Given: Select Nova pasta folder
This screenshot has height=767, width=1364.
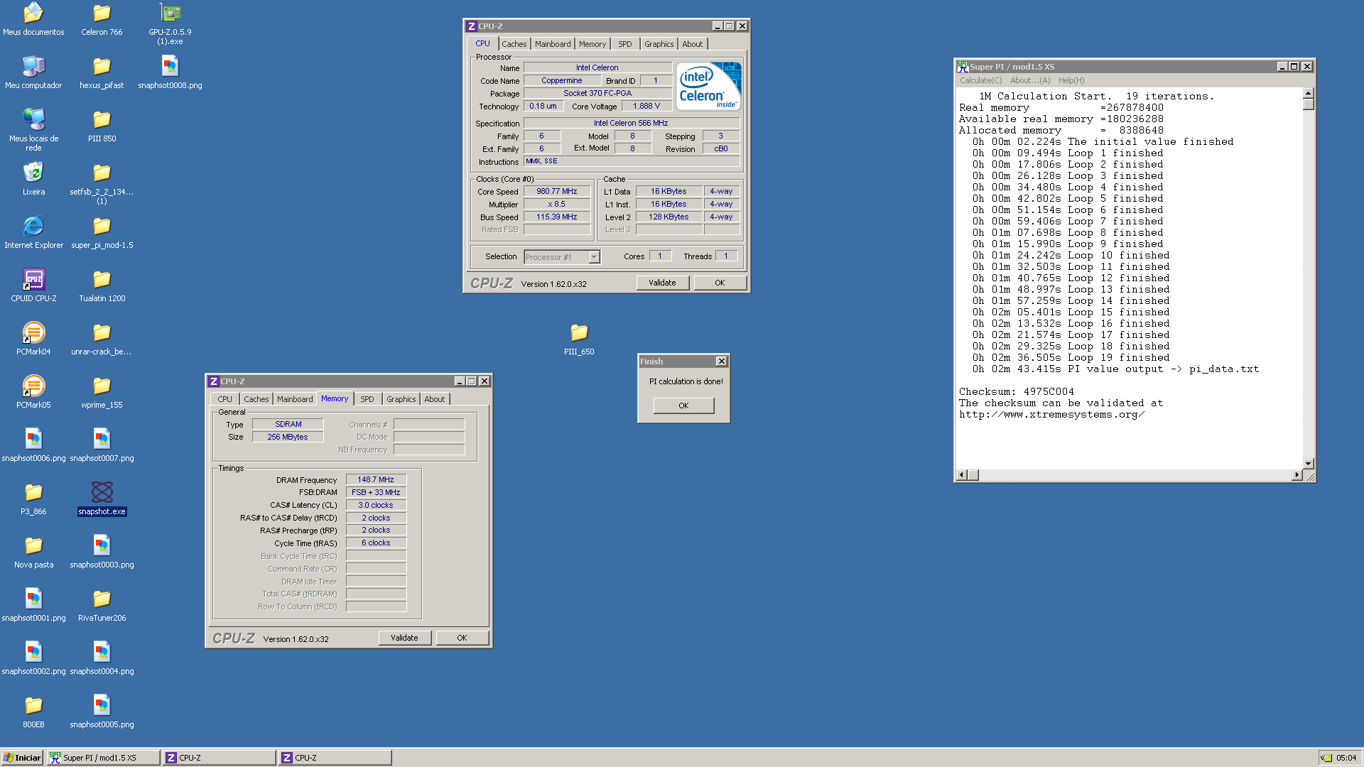Looking at the screenshot, I should pyautogui.click(x=33, y=552).
